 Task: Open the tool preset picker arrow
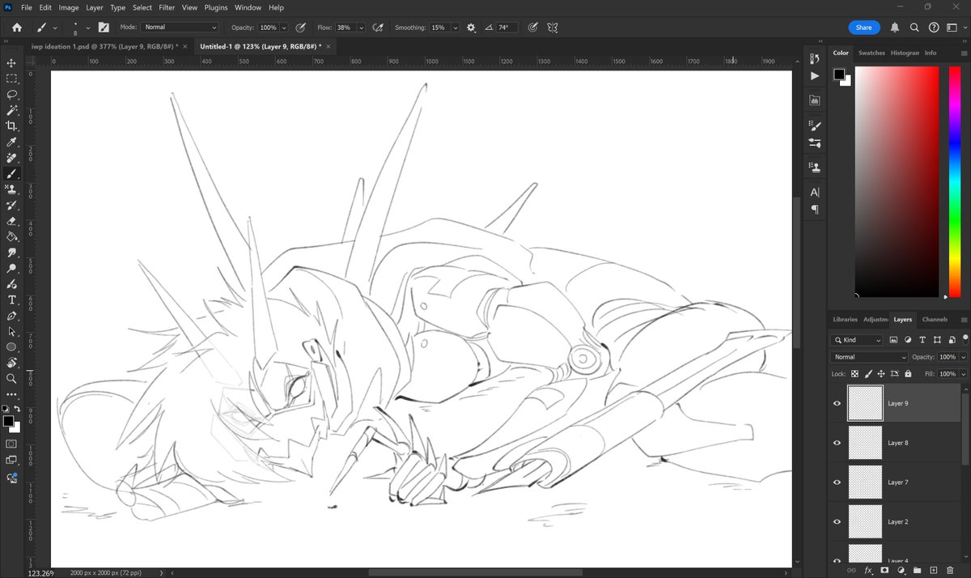click(55, 28)
